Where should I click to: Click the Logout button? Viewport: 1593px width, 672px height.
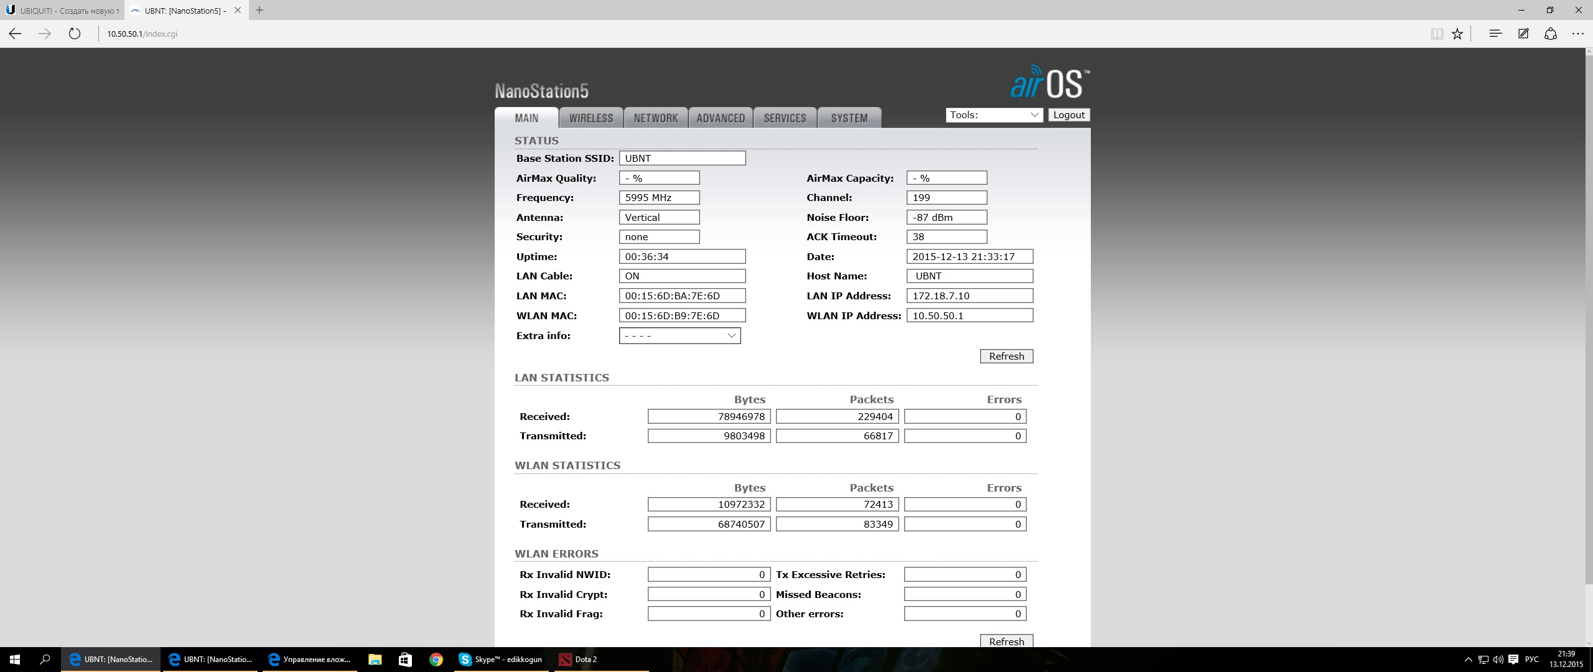pos(1069,115)
